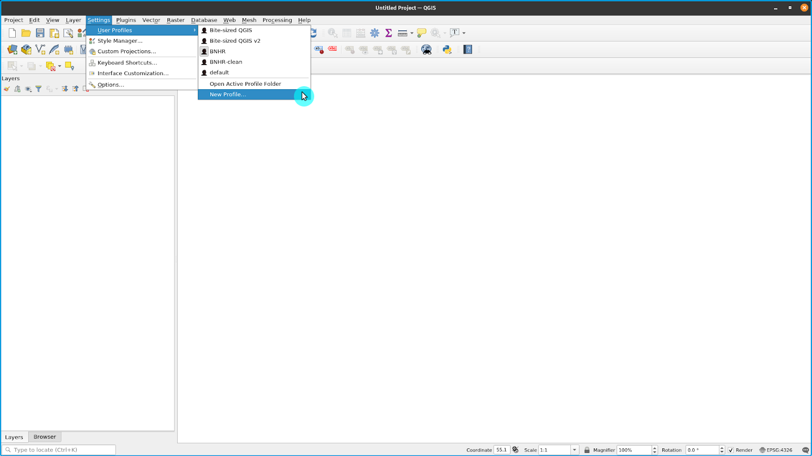Viewport: 812px width, 456px height.
Task: Open the Data Source Manager icon
Action: coord(12,49)
